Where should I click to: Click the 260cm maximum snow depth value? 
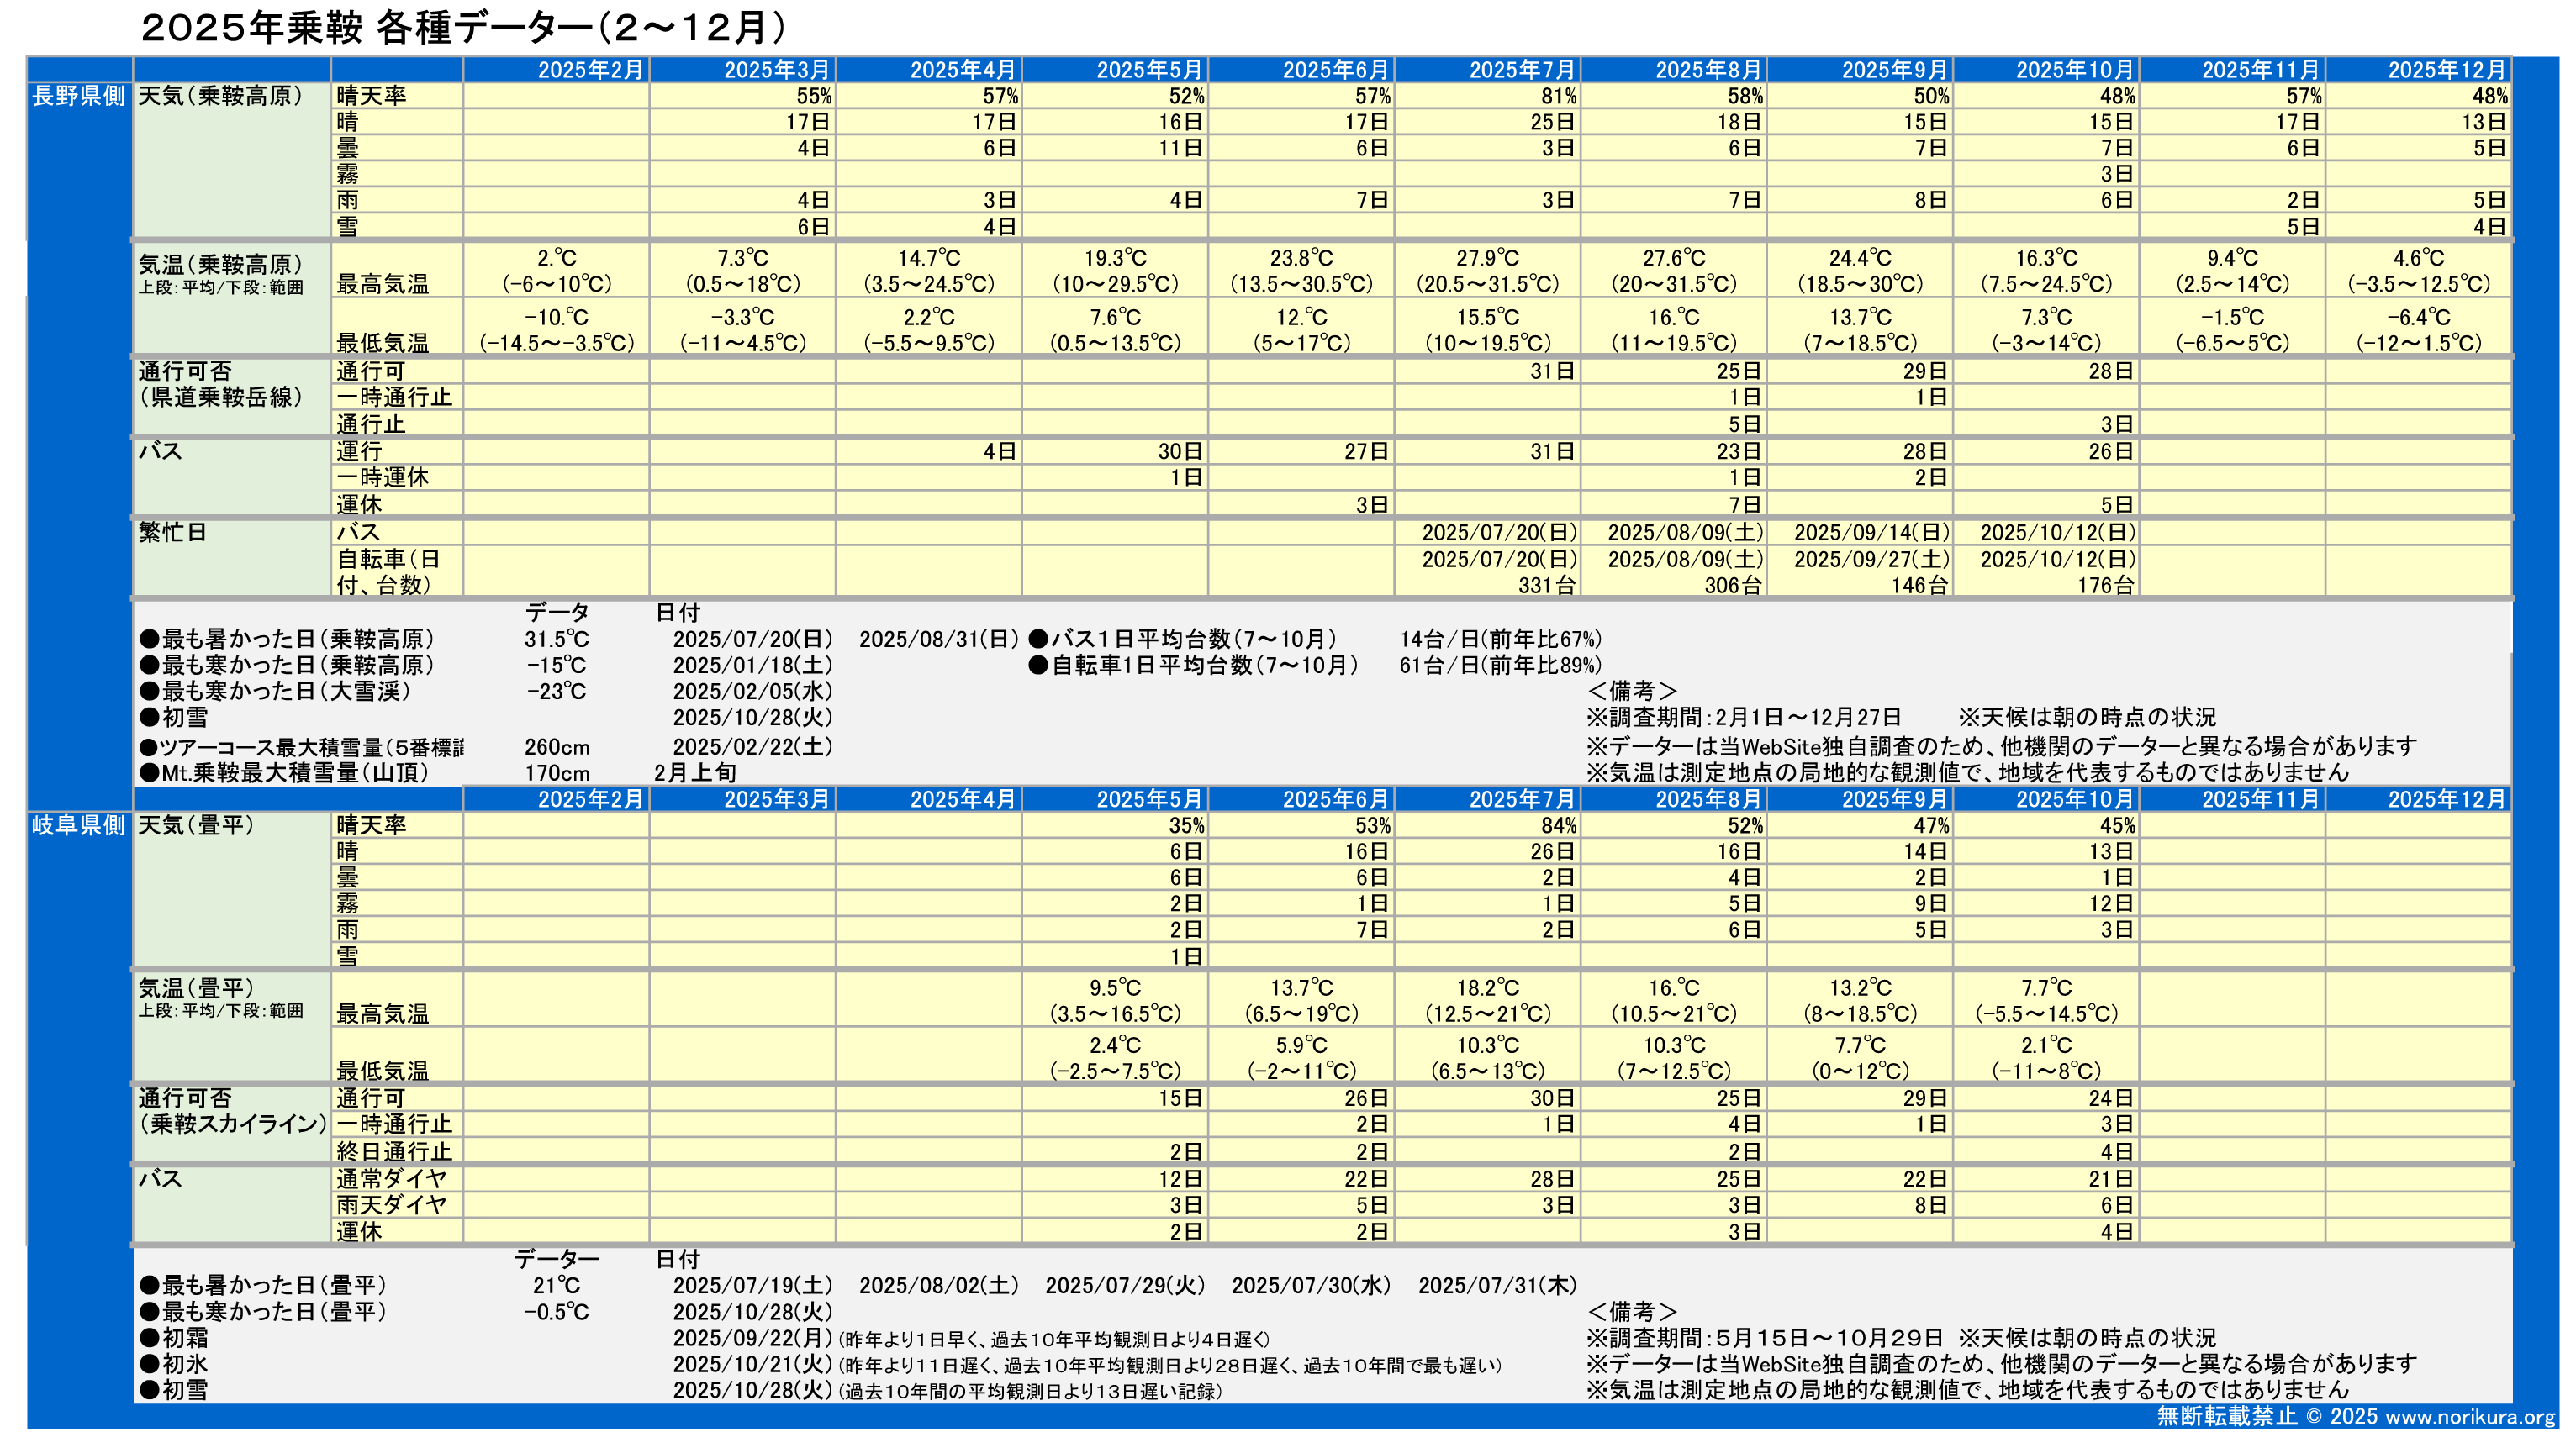(x=557, y=747)
